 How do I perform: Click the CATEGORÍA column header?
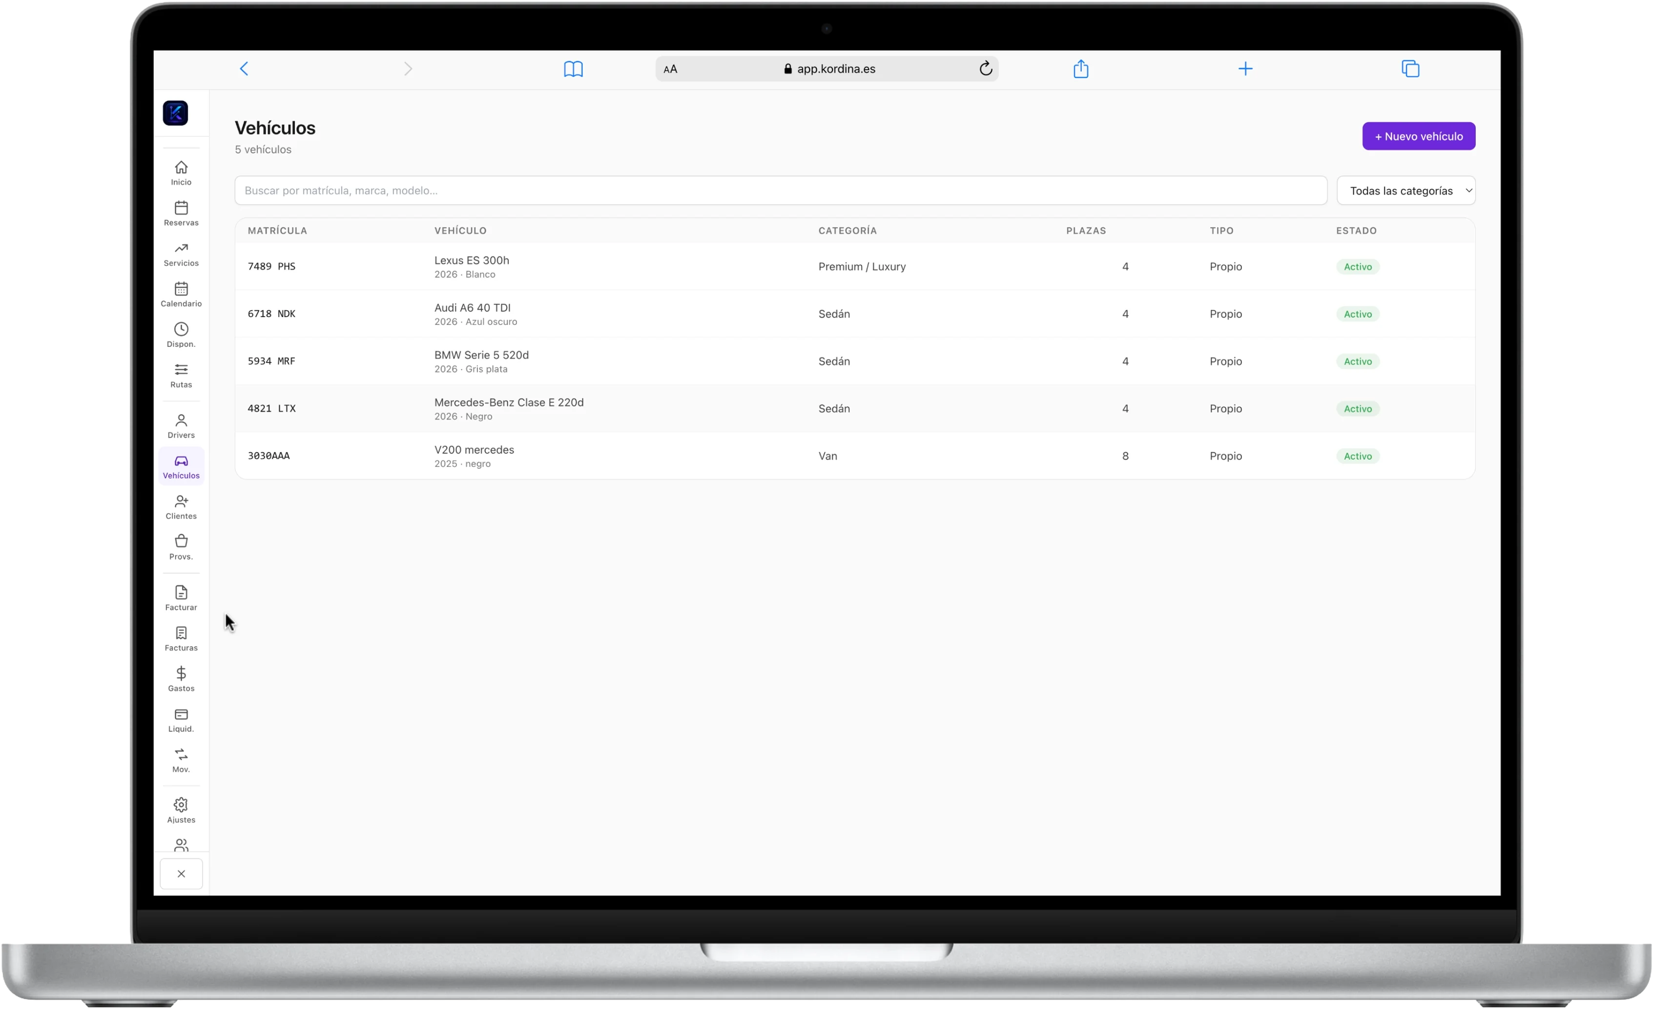[847, 230]
